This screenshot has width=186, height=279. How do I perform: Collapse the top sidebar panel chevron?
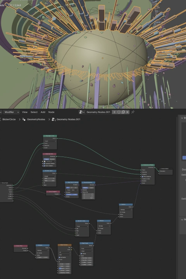(x=182, y=118)
